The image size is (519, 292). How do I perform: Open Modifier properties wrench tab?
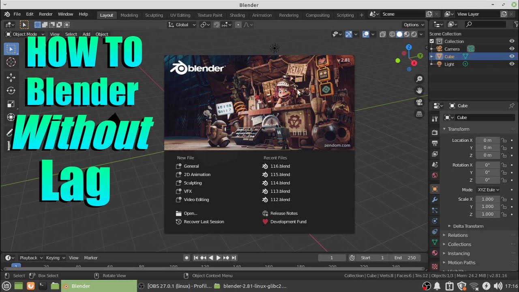point(435,200)
